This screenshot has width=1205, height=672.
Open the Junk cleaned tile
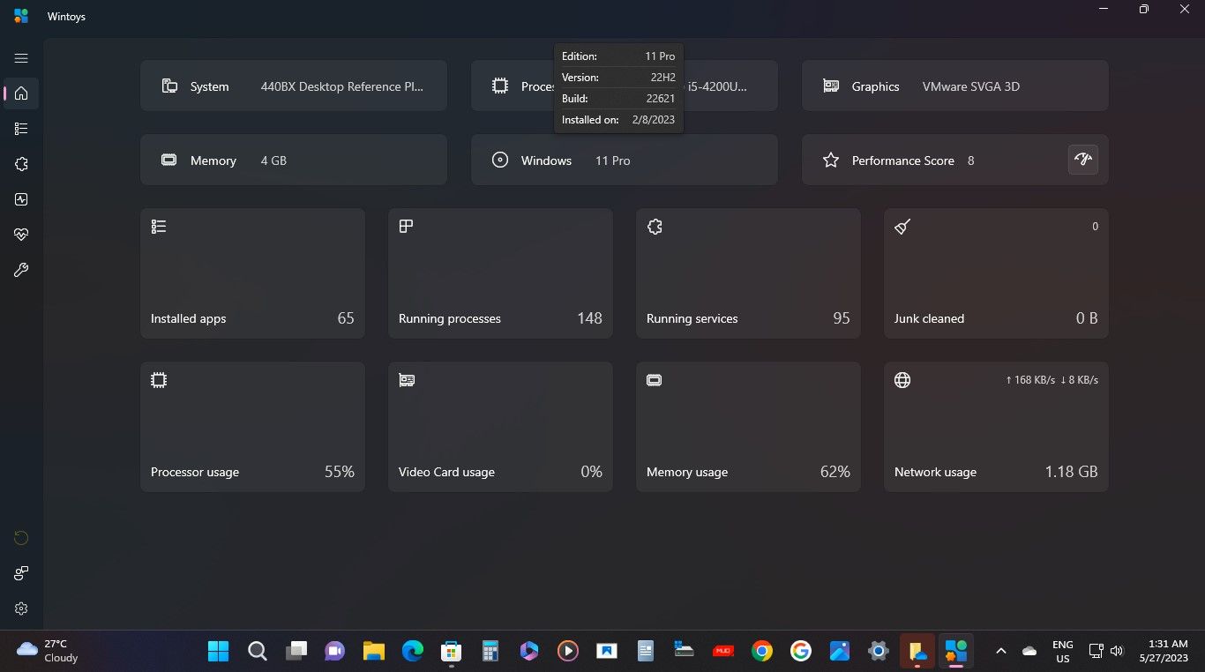click(x=996, y=273)
